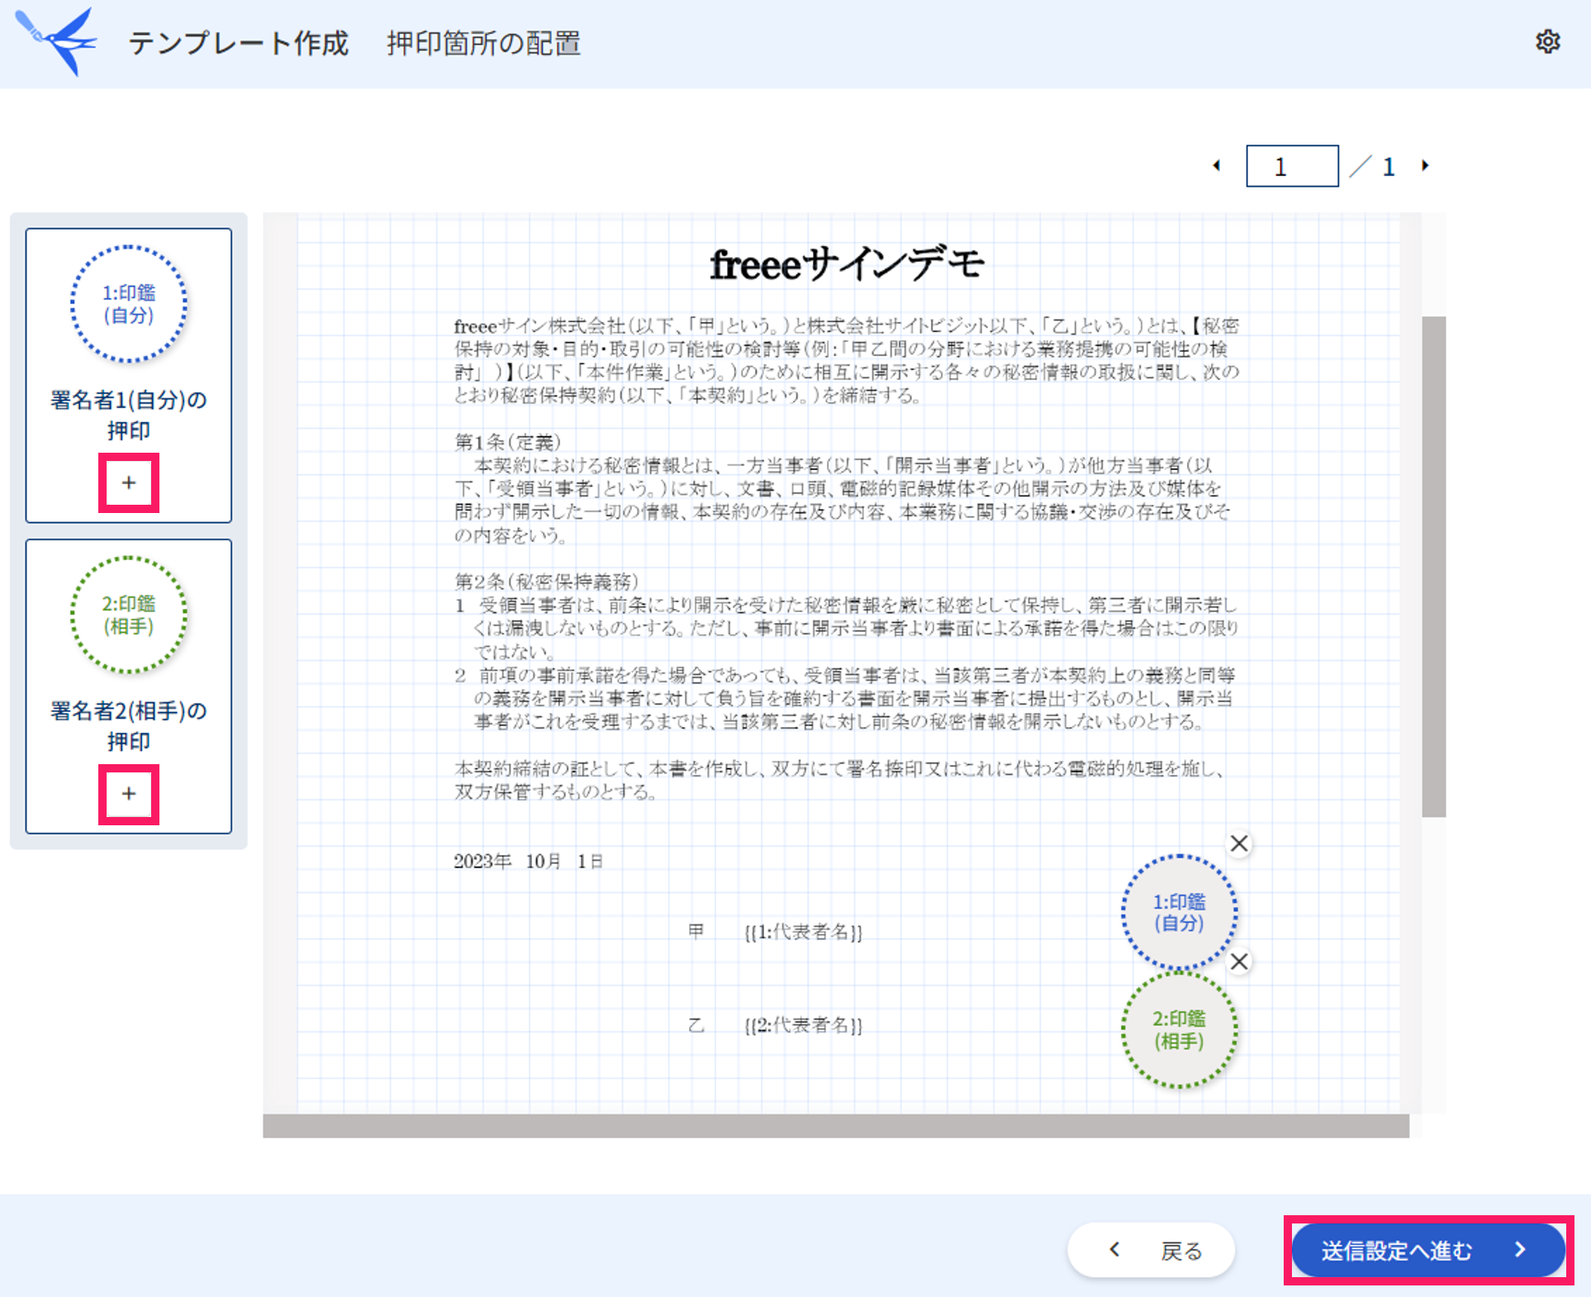Click the 署名者2(相手)の押印 label
The image size is (1591, 1297).
(x=129, y=726)
